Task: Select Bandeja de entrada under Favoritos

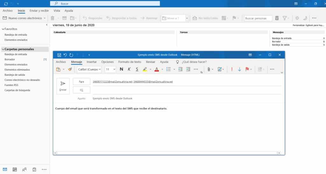Action: [16, 35]
